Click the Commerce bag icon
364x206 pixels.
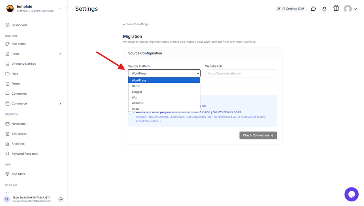click(8, 103)
